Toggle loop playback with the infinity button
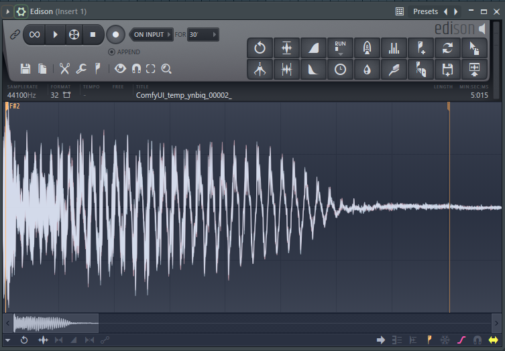 [x=34, y=34]
